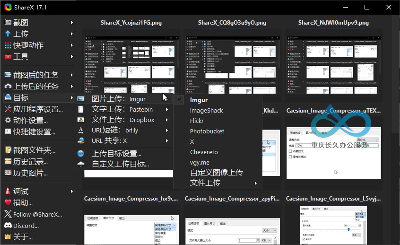The width and height of the screenshot is (400, 245).
Task: Click the 动作设置 gear icon
Action: (8, 120)
